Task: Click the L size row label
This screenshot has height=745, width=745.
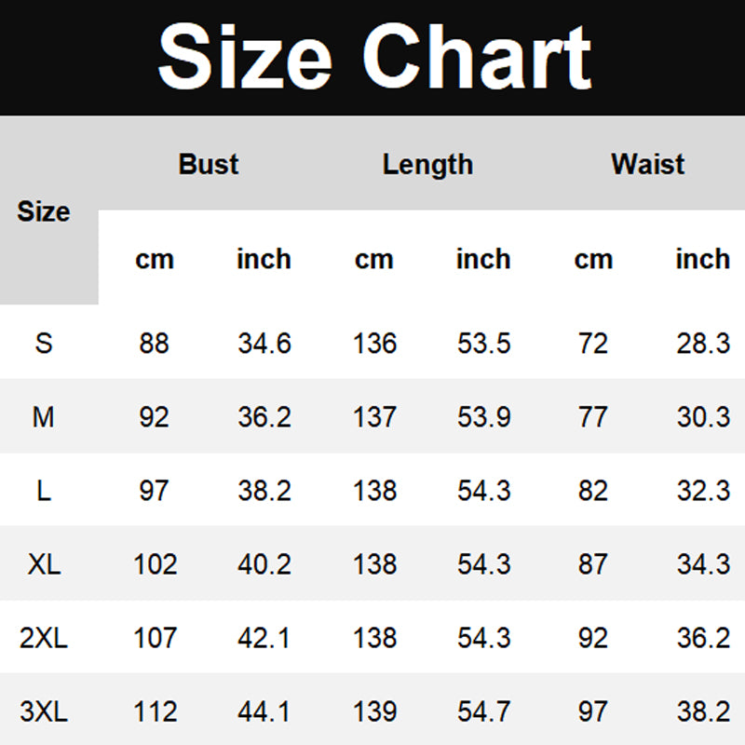Action: coord(44,490)
